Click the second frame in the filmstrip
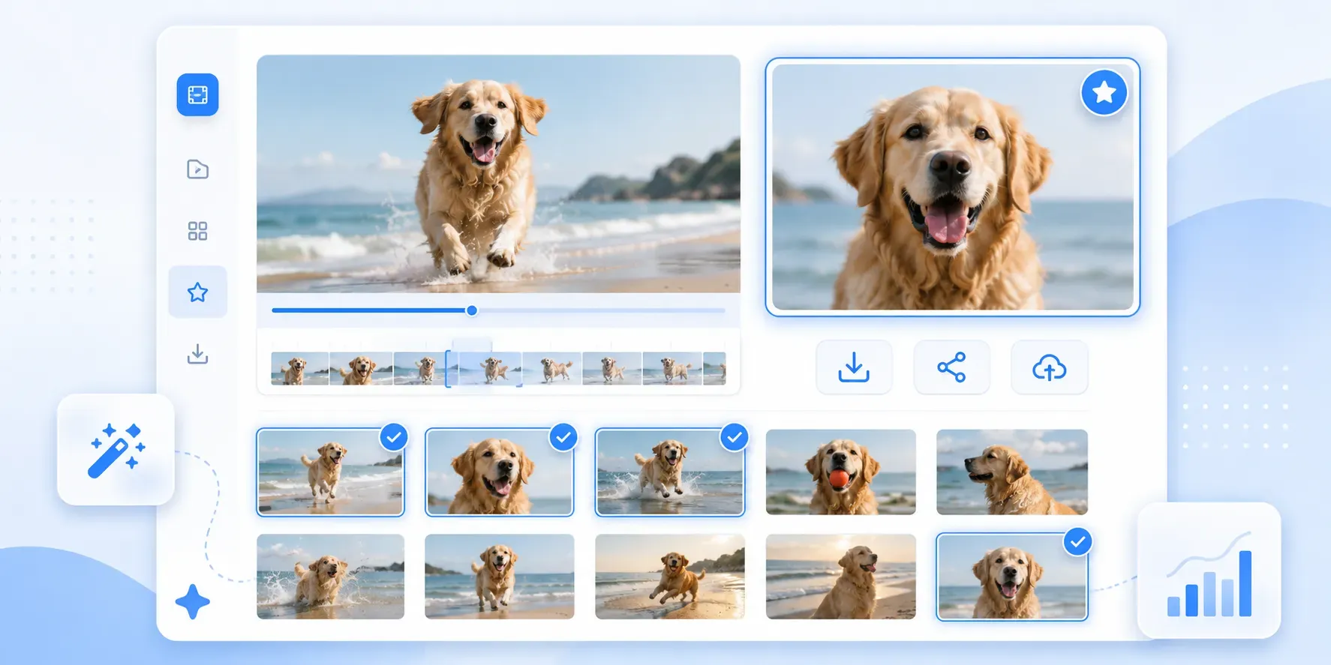This screenshot has width=1331, height=665. tap(361, 369)
